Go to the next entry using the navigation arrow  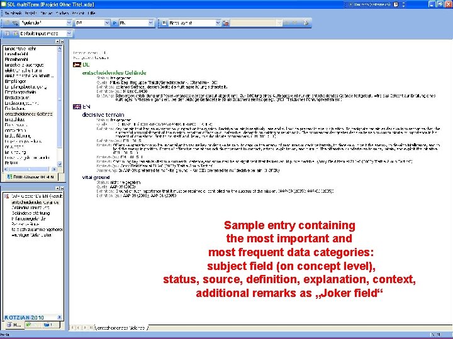click(x=84, y=328)
